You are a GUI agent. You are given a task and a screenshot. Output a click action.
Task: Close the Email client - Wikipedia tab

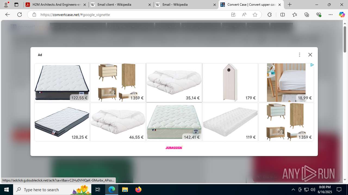point(150,5)
